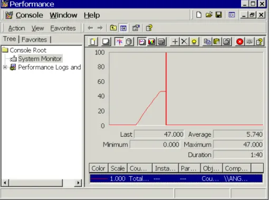Viewport: 271px width, 200px height.
Task: Open the Properties icon in the Action toolbar
Action: pyautogui.click(x=136, y=28)
